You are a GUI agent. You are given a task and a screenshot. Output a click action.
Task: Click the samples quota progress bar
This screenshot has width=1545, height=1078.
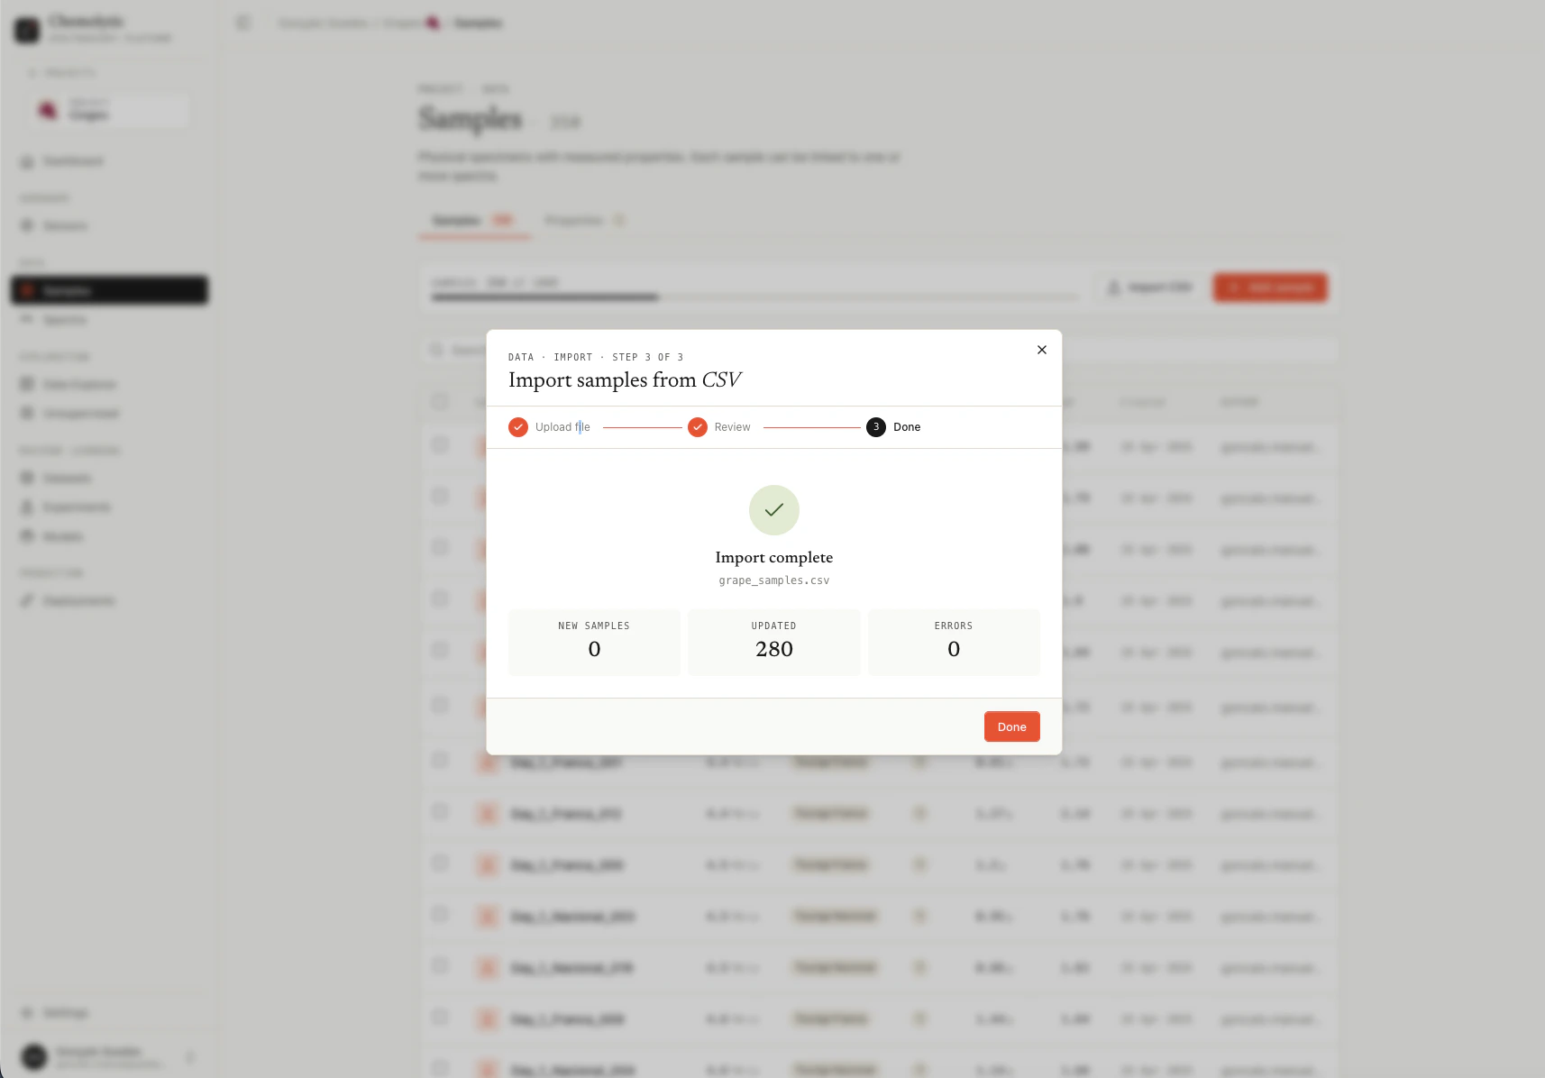(754, 297)
